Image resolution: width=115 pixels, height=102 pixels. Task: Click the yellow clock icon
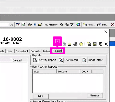point(81,44)
